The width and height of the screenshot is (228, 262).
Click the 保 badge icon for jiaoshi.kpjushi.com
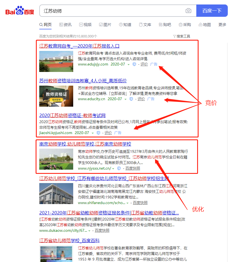98,133
